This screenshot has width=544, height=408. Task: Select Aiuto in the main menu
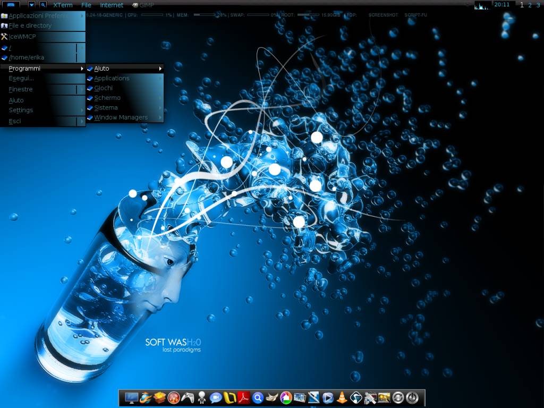[42, 100]
